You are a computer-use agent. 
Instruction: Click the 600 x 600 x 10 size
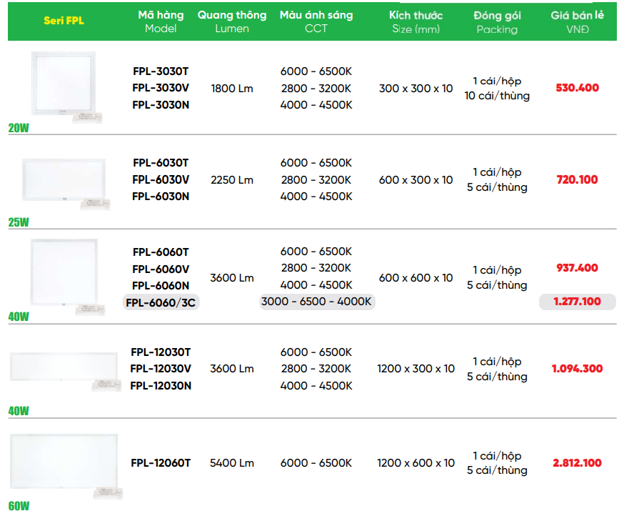tap(416, 278)
